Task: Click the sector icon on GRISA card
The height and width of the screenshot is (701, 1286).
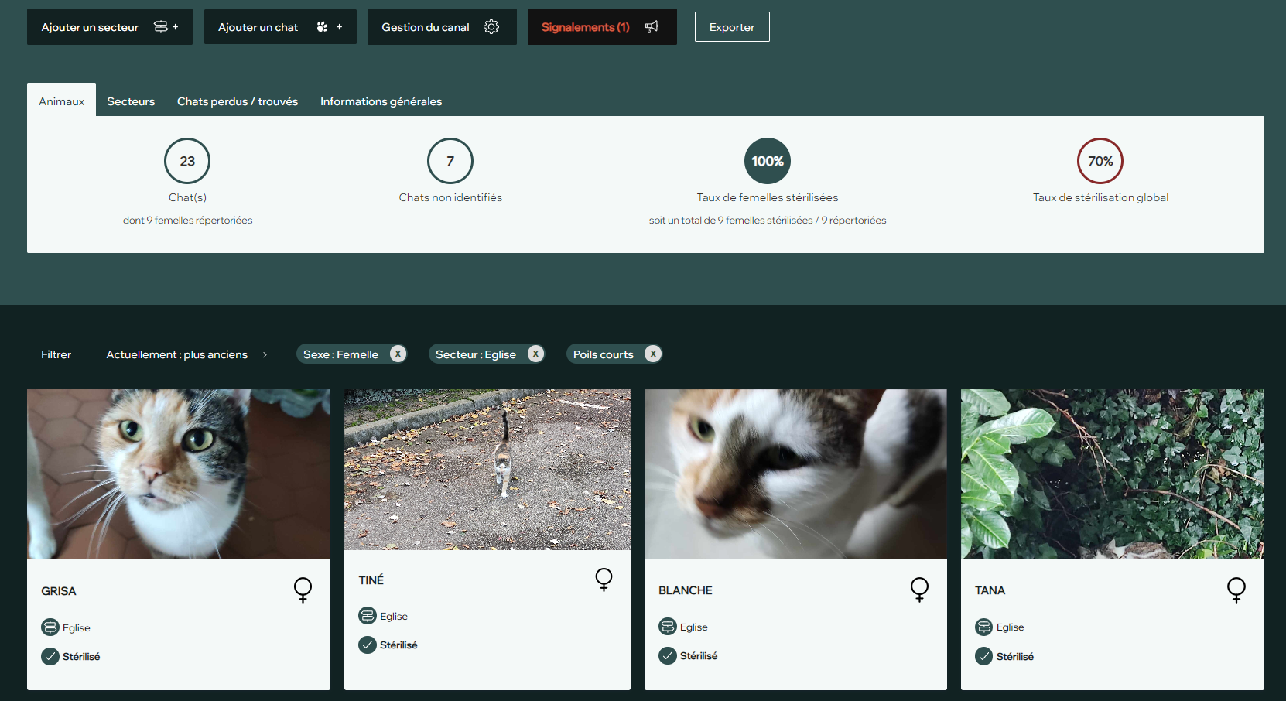Action: (50, 627)
